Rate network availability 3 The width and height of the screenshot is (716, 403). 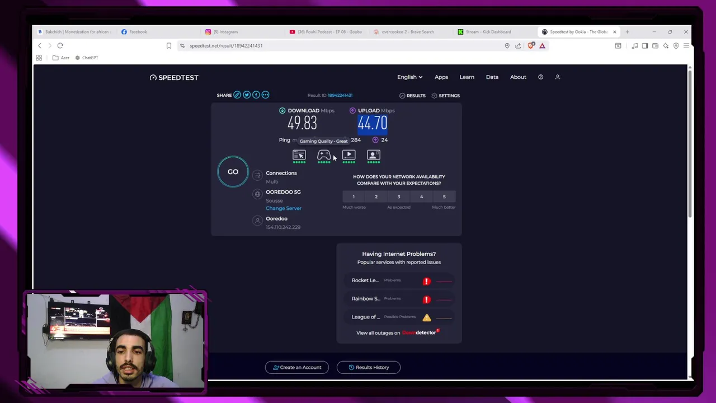[399, 196]
